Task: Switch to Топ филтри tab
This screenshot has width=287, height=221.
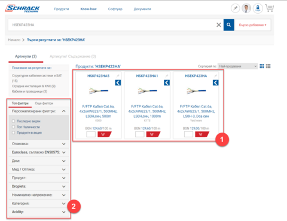Action: point(20,103)
